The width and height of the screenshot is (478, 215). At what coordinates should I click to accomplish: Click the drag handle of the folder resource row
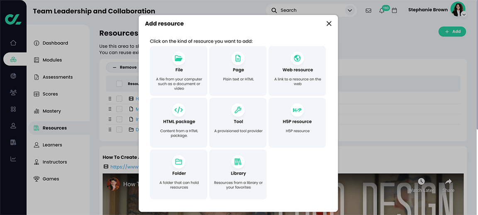click(110, 129)
